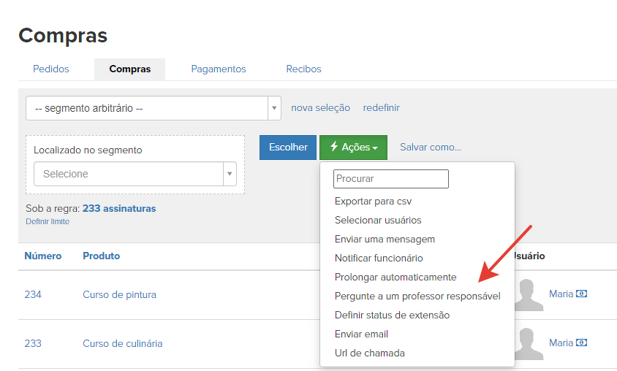Image resolution: width=617 pixels, height=371 pixels.
Task: Click the card icon next to Maria in row 234
Action: click(582, 294)
